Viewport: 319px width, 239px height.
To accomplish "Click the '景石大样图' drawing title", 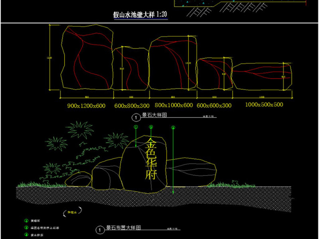I will (x=154, y=115).
